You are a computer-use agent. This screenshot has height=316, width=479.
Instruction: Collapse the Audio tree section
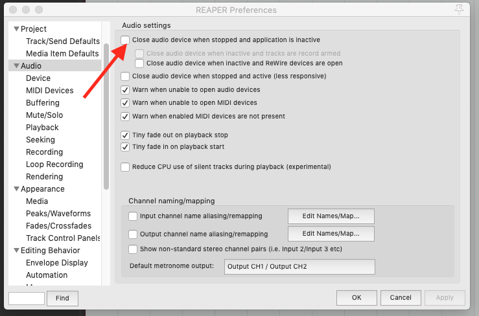[16, 65]
